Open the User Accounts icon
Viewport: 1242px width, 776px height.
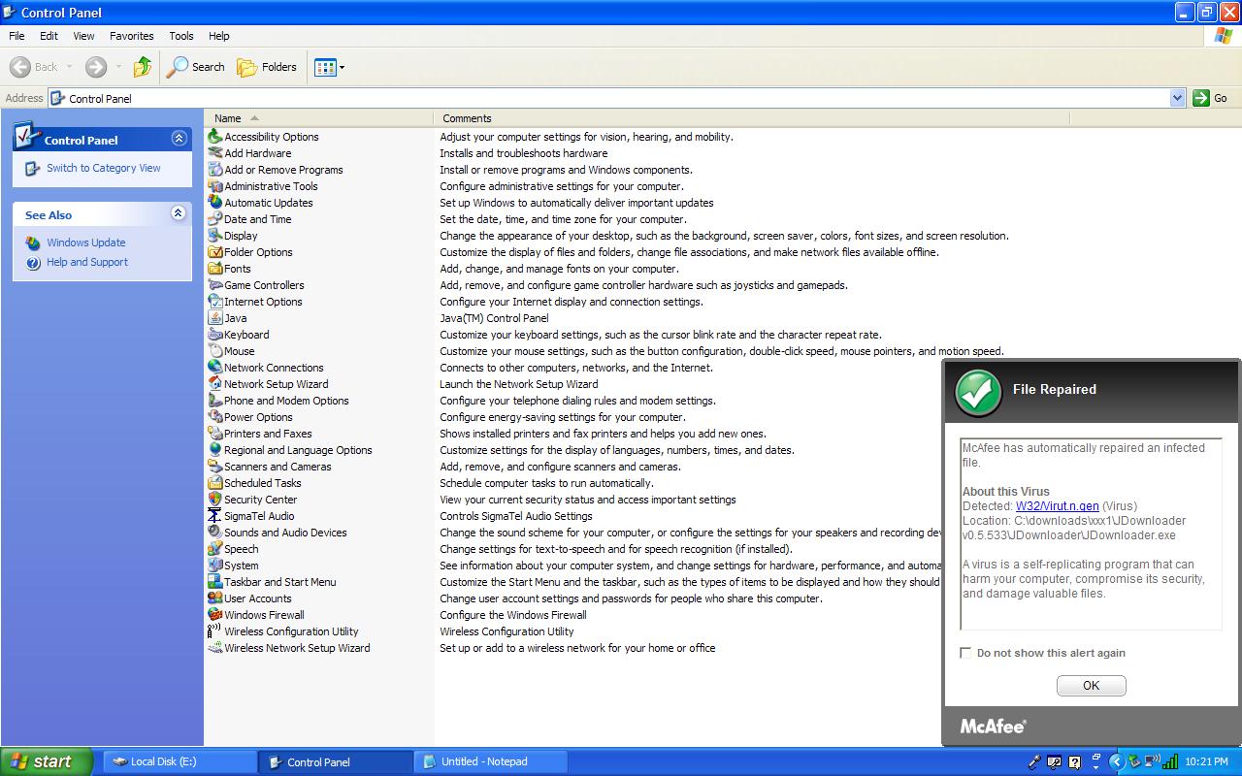tap(215, 598)
